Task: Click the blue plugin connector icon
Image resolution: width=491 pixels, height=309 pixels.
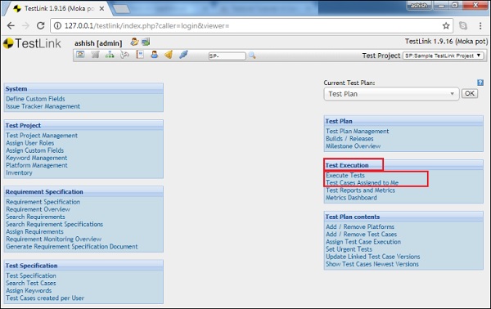Action: point(183,55)
